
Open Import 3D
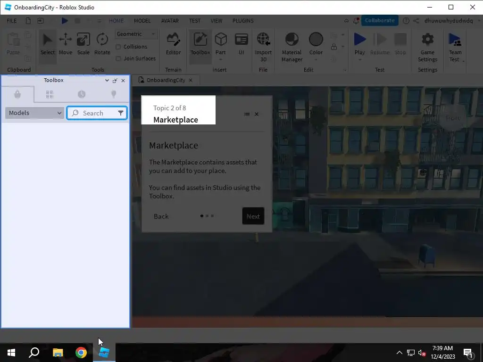coord(263,47)
